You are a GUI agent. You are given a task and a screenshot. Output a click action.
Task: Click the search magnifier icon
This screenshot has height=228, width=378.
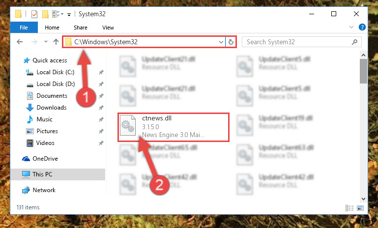354,42
